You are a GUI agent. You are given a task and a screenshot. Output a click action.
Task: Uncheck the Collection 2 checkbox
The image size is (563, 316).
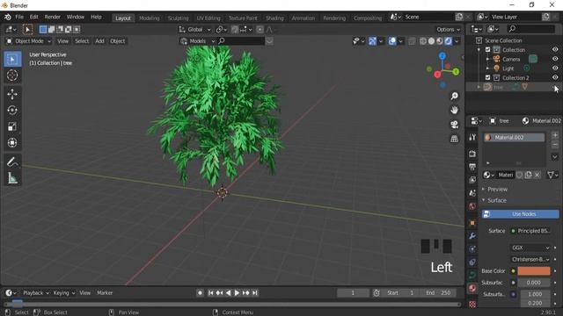pos(487,78)
